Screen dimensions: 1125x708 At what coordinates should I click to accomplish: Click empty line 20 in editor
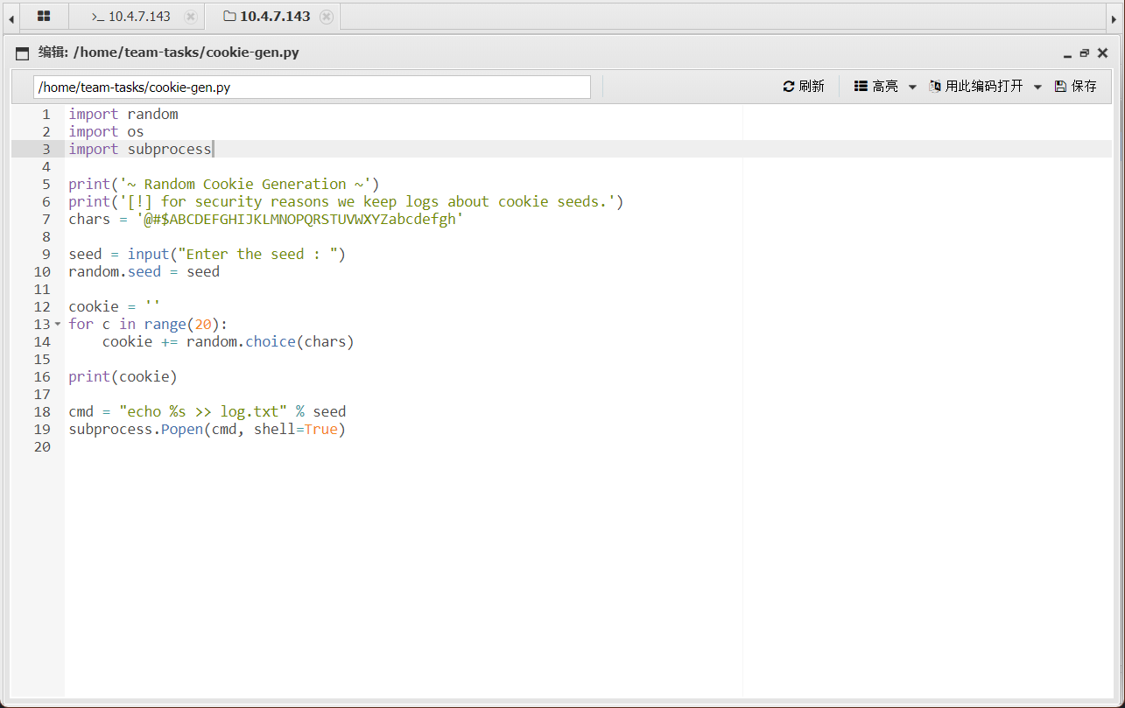click(588, 446)
